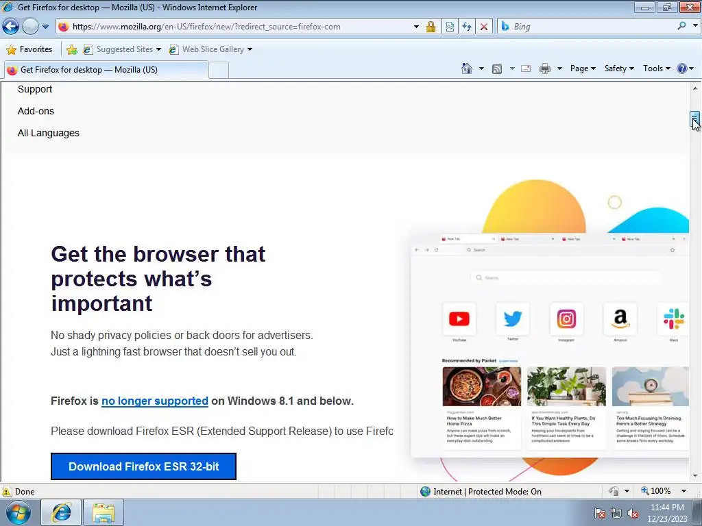Open Windows Explorer from the taskbar
702x526 pixels.
(x=104, y=512)
